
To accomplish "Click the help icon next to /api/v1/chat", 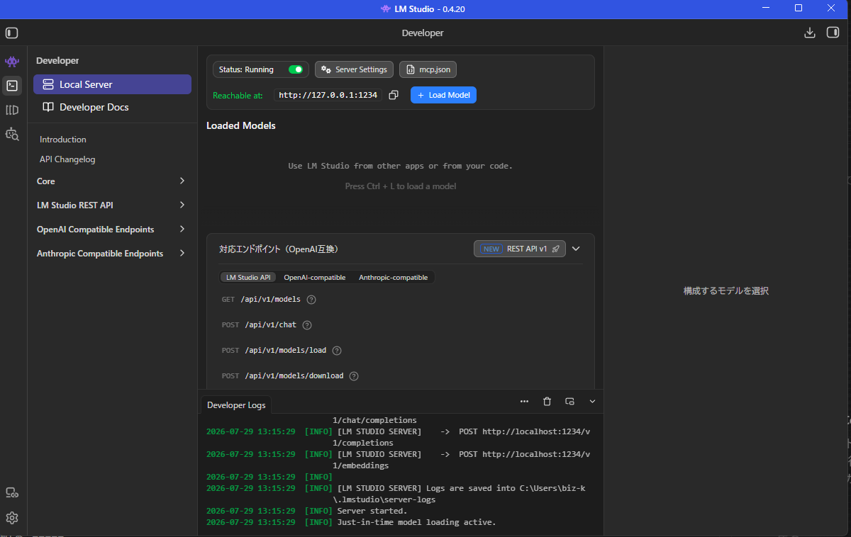I will pos(307,325).
